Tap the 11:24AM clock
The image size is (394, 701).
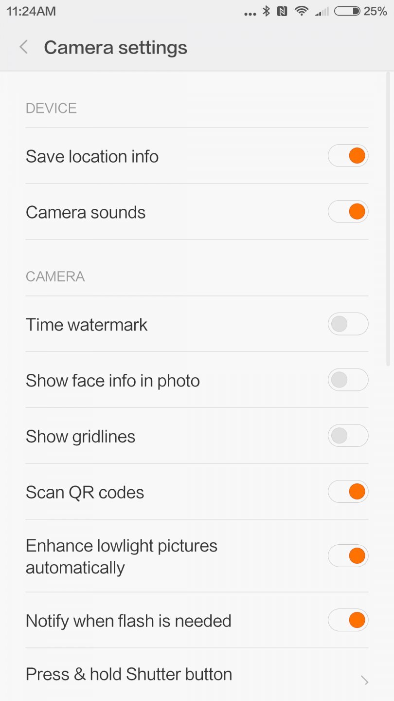31,11
